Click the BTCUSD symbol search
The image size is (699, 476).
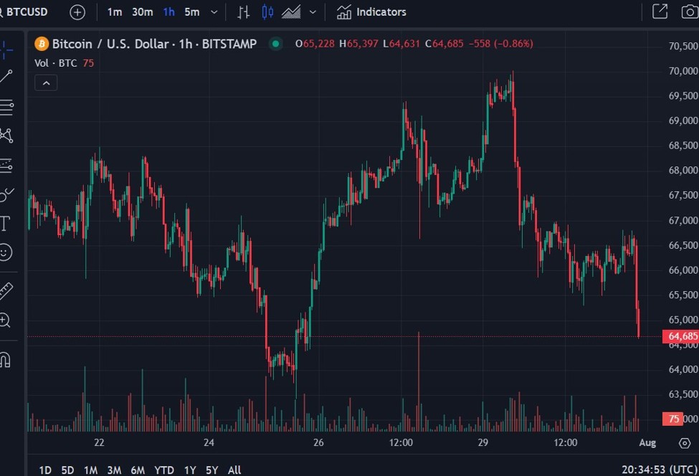[29, 12]
